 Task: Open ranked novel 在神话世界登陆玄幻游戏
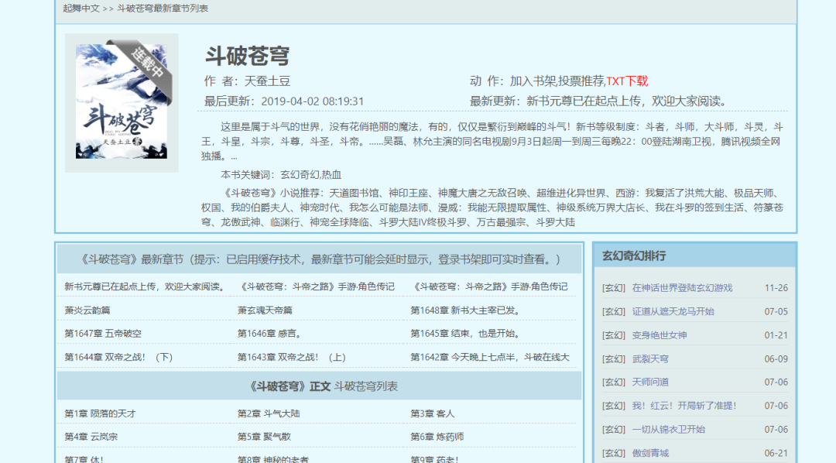tap(682, 288)
